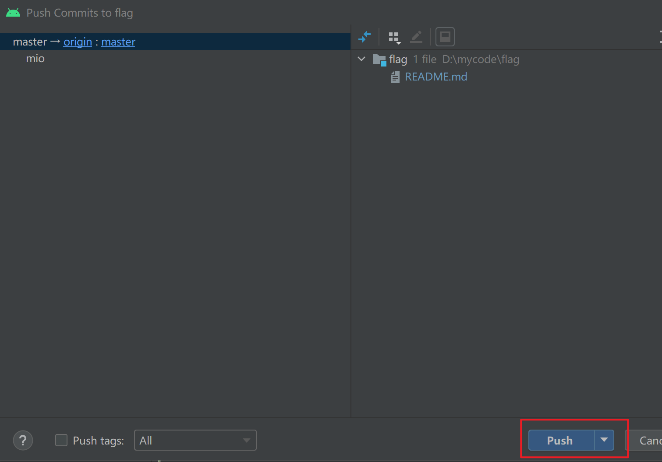
Task: Click the README.md file icon
Action: 395,77
